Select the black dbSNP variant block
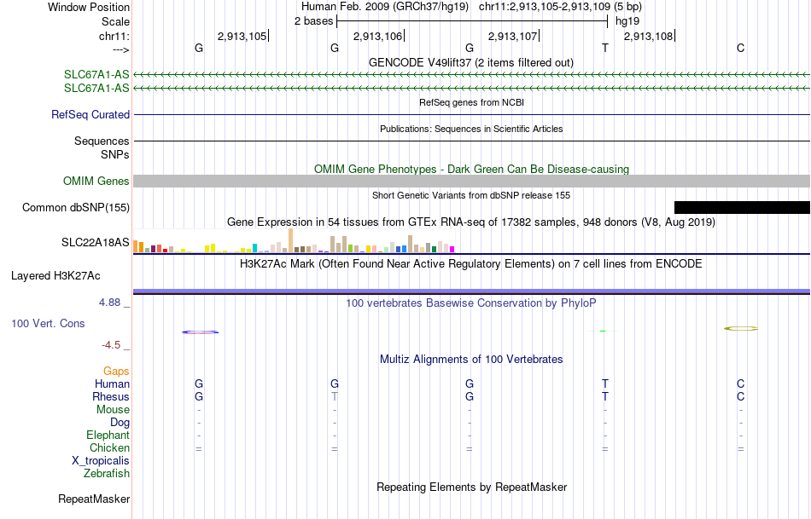This screenshot has width=811, height=519. pyautogui.click(x=742, y=207)
